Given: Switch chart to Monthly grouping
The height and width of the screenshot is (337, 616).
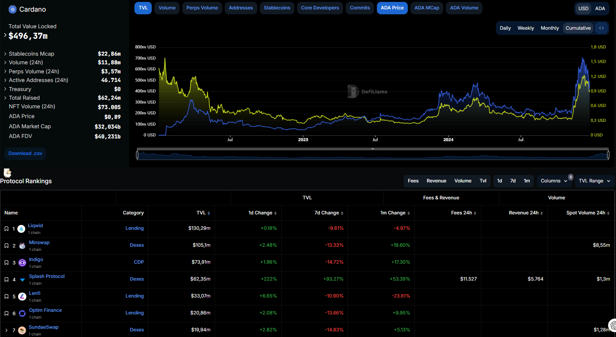Looking at the screenshot, I should pos(550,28).
